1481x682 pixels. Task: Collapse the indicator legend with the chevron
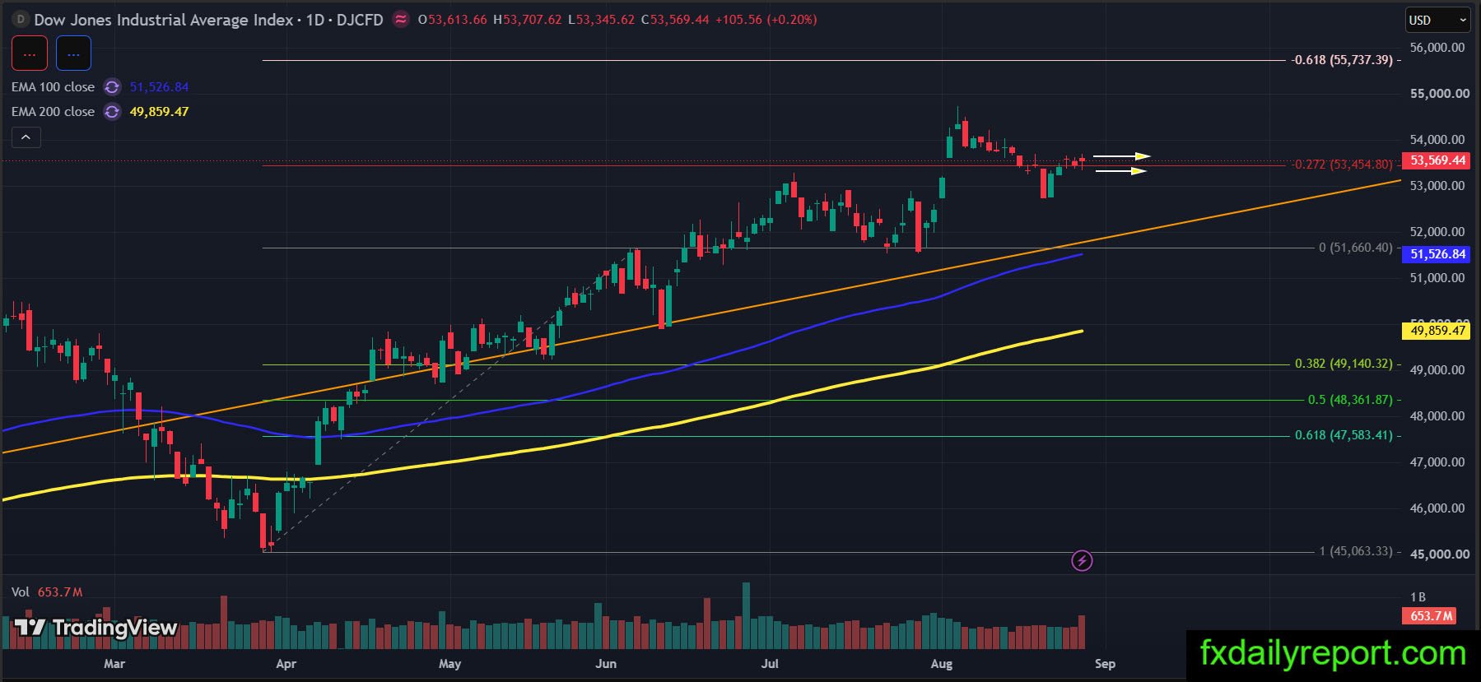pos(26,137)
